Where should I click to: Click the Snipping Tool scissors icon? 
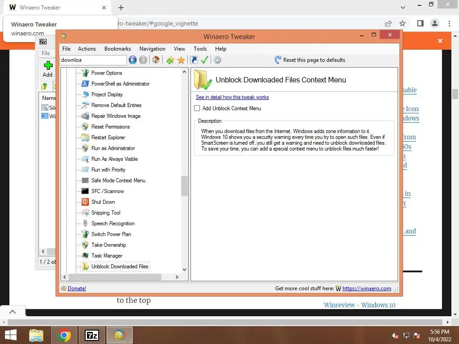pos(85,213)
